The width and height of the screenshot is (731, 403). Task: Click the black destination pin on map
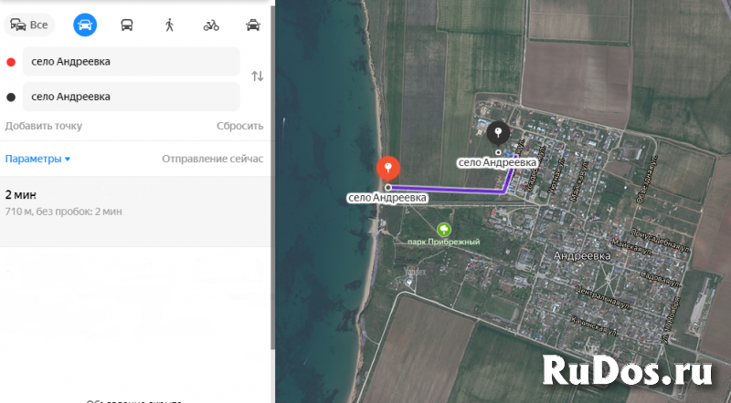click(x=498, y=133)
